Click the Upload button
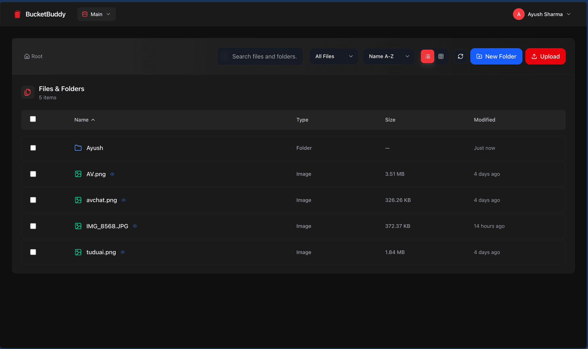Screen dimensions: 588x349 pyautogui.click(x=545, y=56)
